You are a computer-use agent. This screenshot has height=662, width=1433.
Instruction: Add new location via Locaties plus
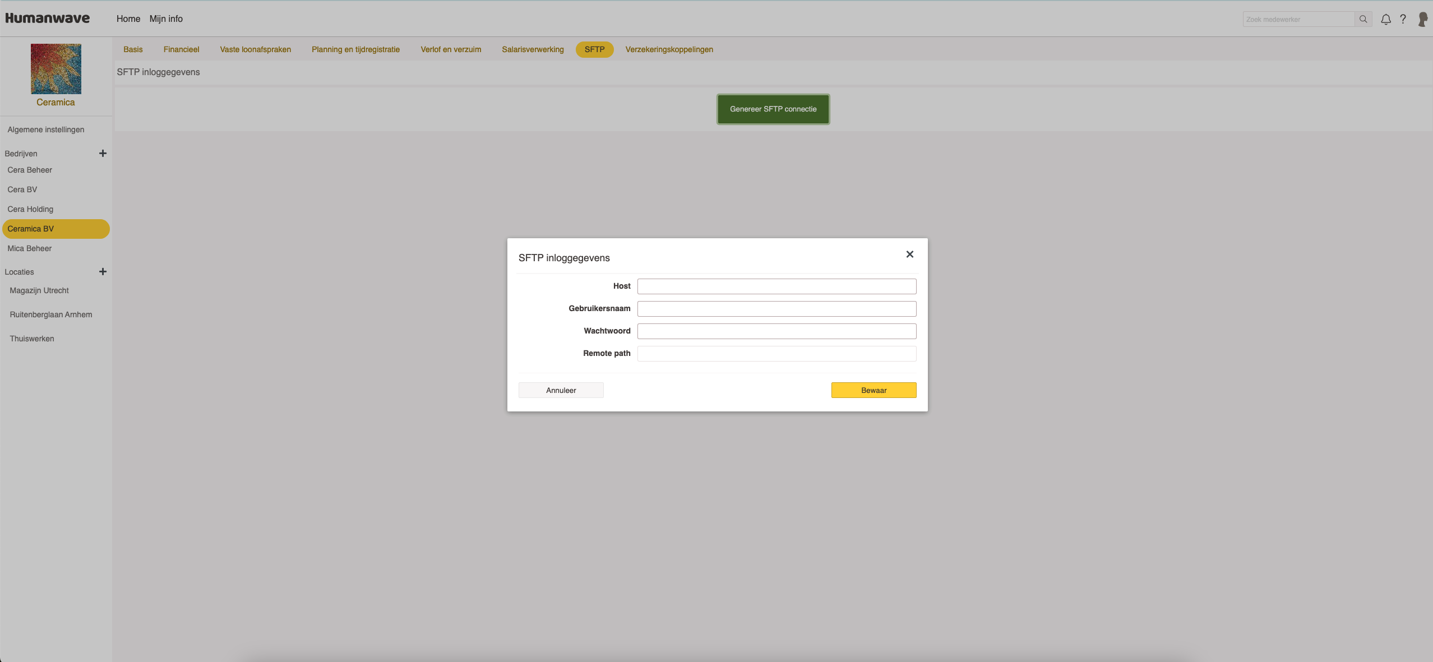(103, 271)
